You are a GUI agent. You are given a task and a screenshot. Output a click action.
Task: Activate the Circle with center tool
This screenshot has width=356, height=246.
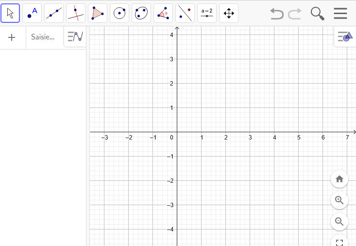(119, 13)
